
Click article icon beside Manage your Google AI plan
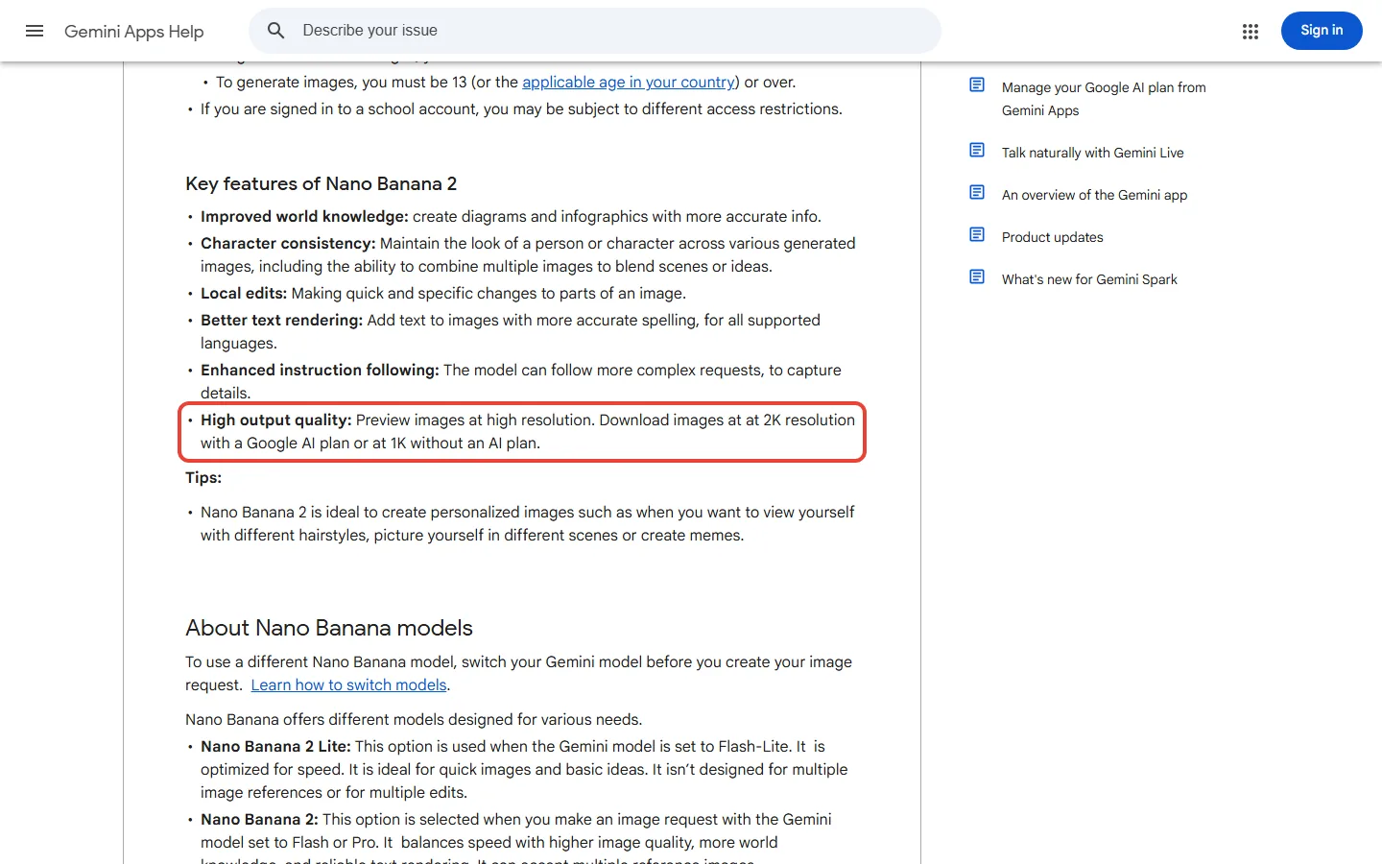pos(977,85)
